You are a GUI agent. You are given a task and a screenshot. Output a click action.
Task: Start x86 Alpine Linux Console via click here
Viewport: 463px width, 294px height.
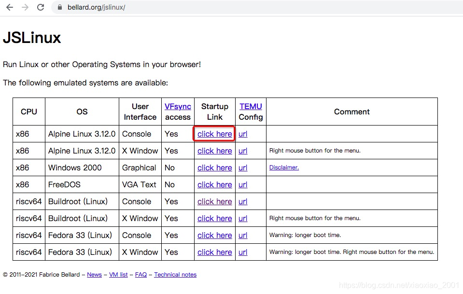(215, 134)
